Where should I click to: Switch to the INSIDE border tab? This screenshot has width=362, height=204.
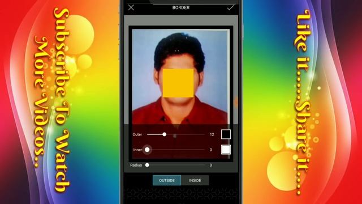(x=195, y=180)
